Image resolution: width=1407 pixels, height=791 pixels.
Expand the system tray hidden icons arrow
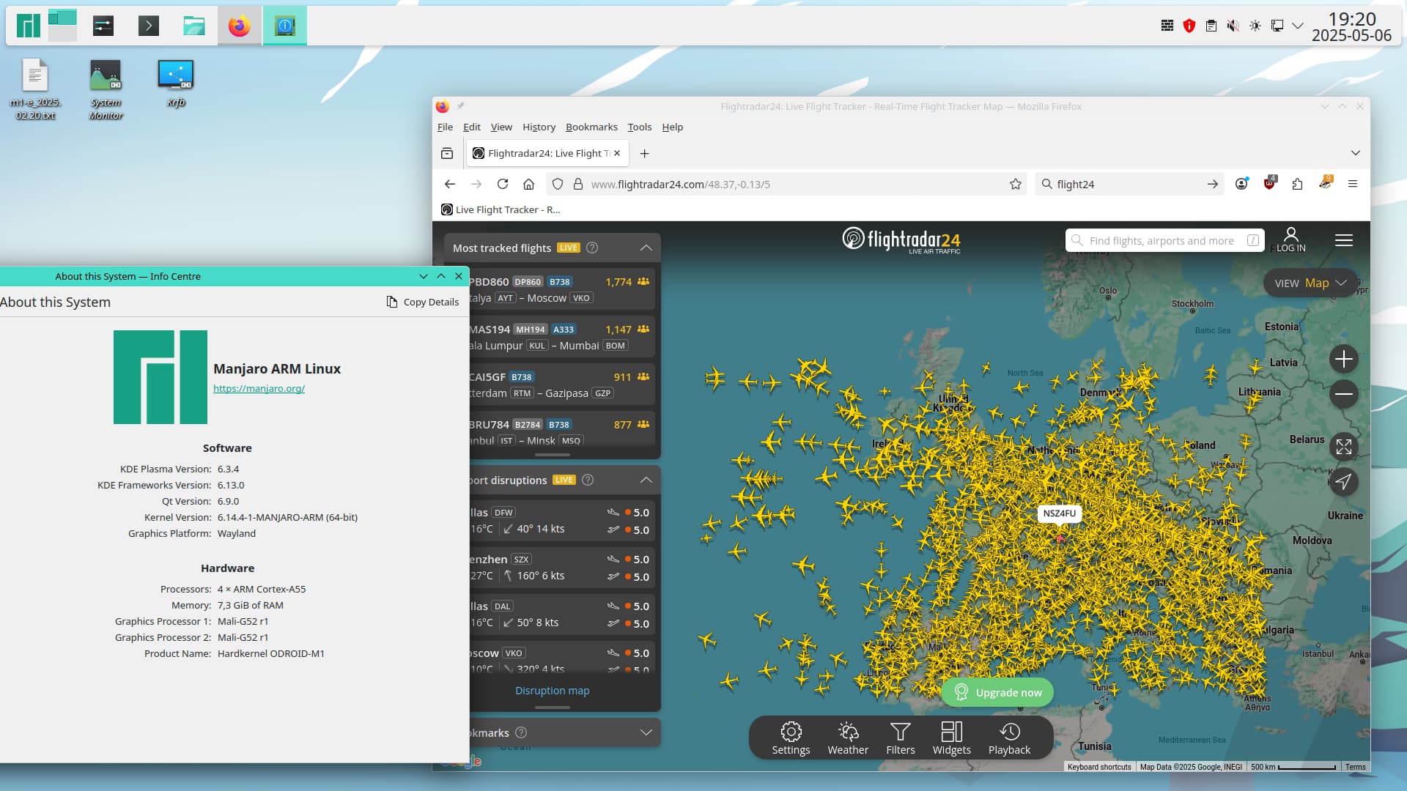[1298, 26]
